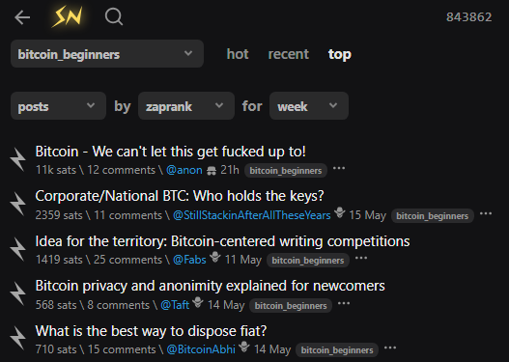Screen dimensions: 509x362
Task: Click the 843862 block height number
Action: click(x=469, y=17)
